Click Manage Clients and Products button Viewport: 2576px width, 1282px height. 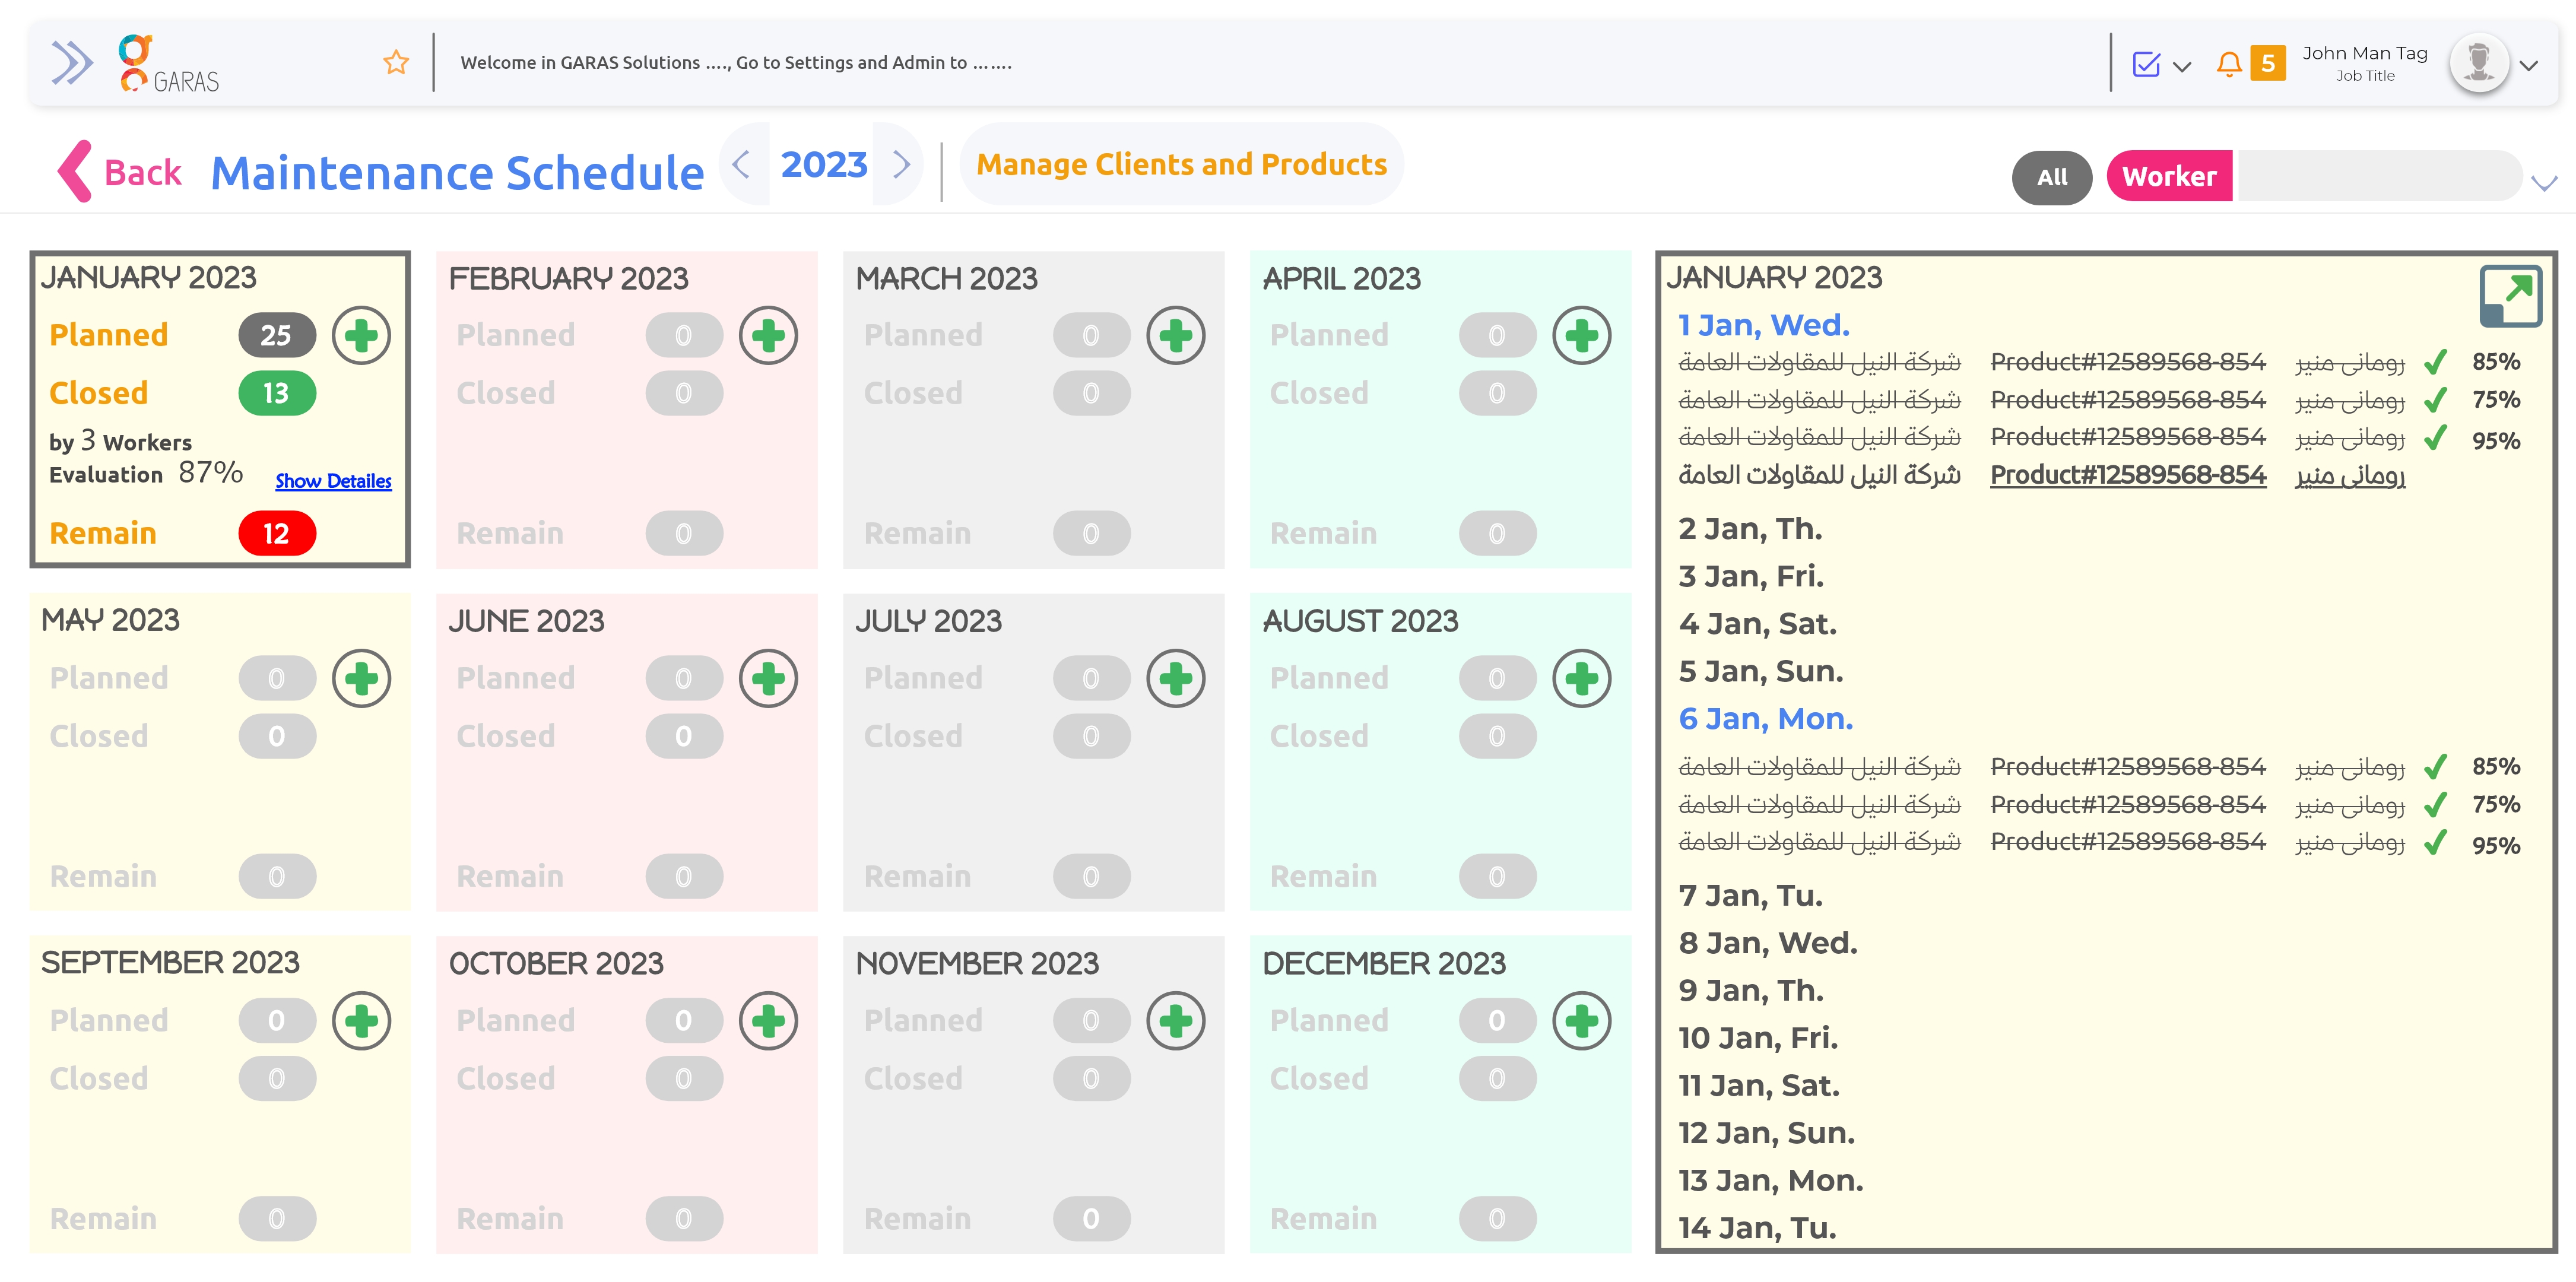1181,164
